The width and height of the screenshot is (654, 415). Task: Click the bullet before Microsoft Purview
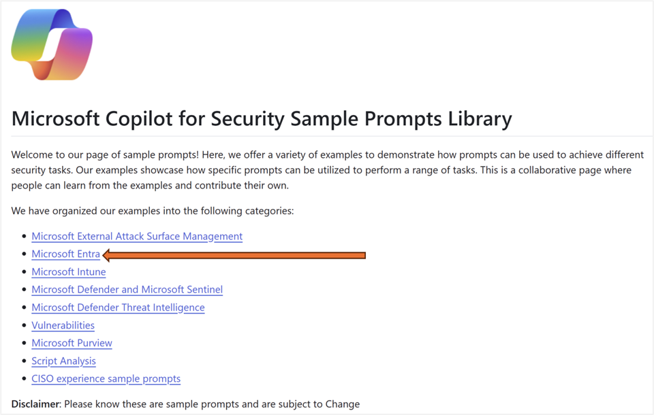(25, 343)
